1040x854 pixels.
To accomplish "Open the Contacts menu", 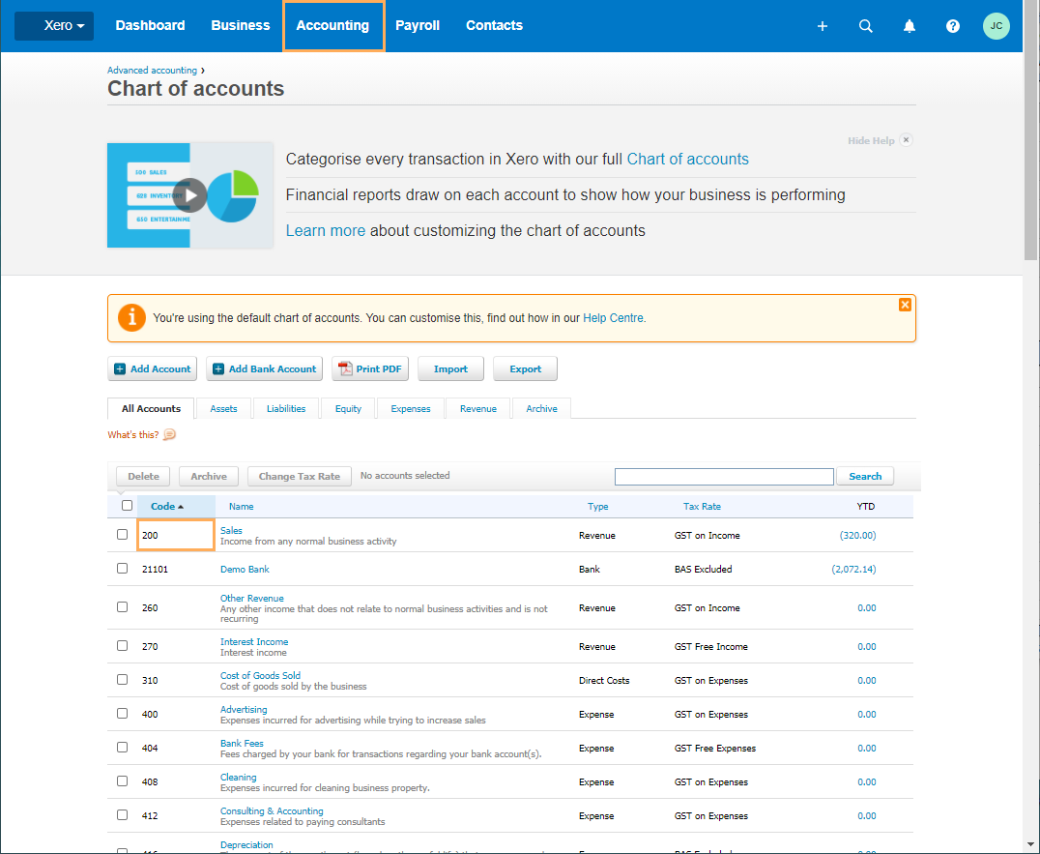I will click(x=494, y=26).
